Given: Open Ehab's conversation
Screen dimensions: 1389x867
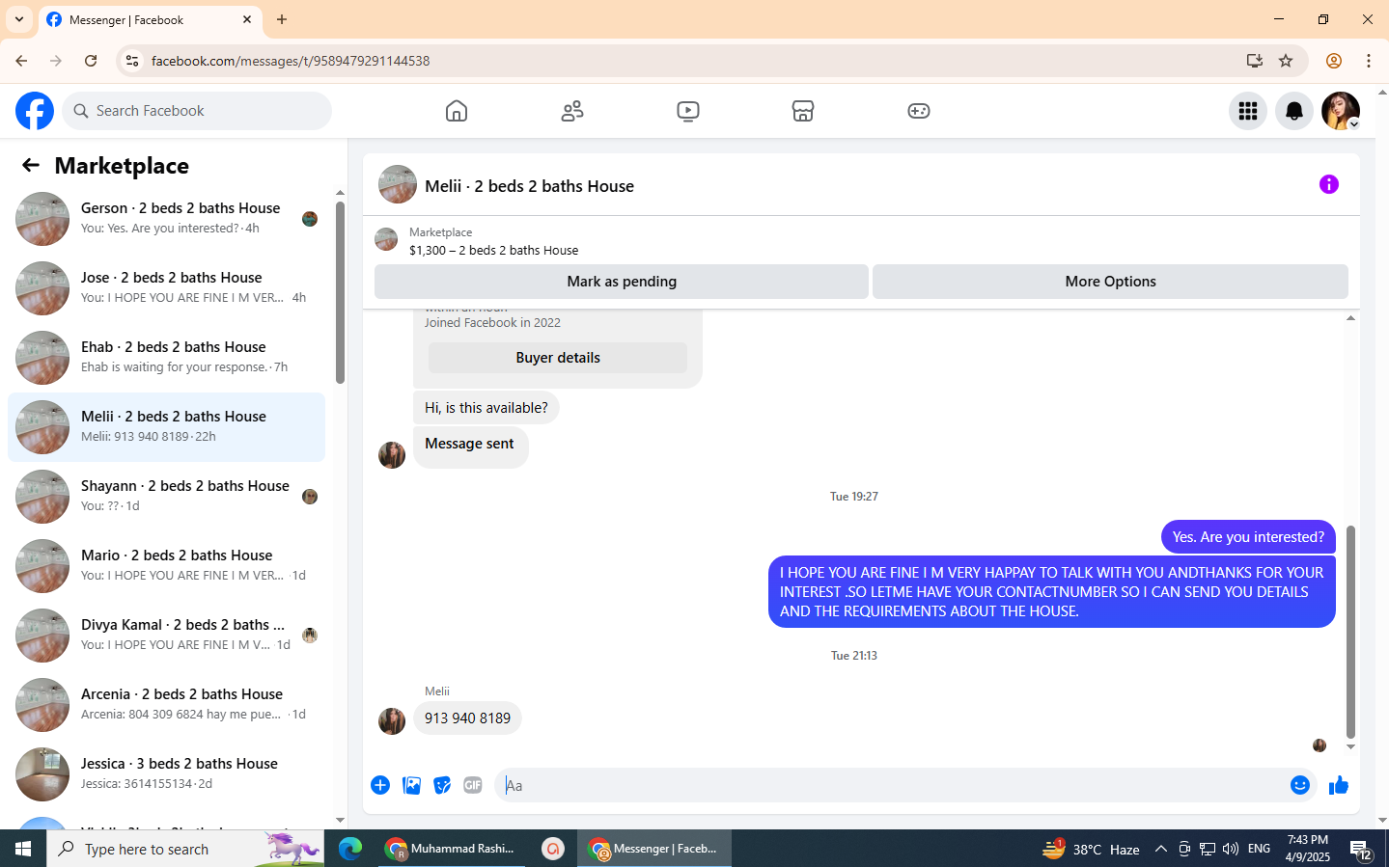Looking at the screenshot, I should coord(166,358).
